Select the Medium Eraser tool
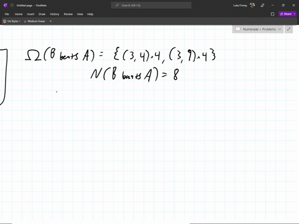The width and height of the screenshot is (299, 224). [34, 21]
